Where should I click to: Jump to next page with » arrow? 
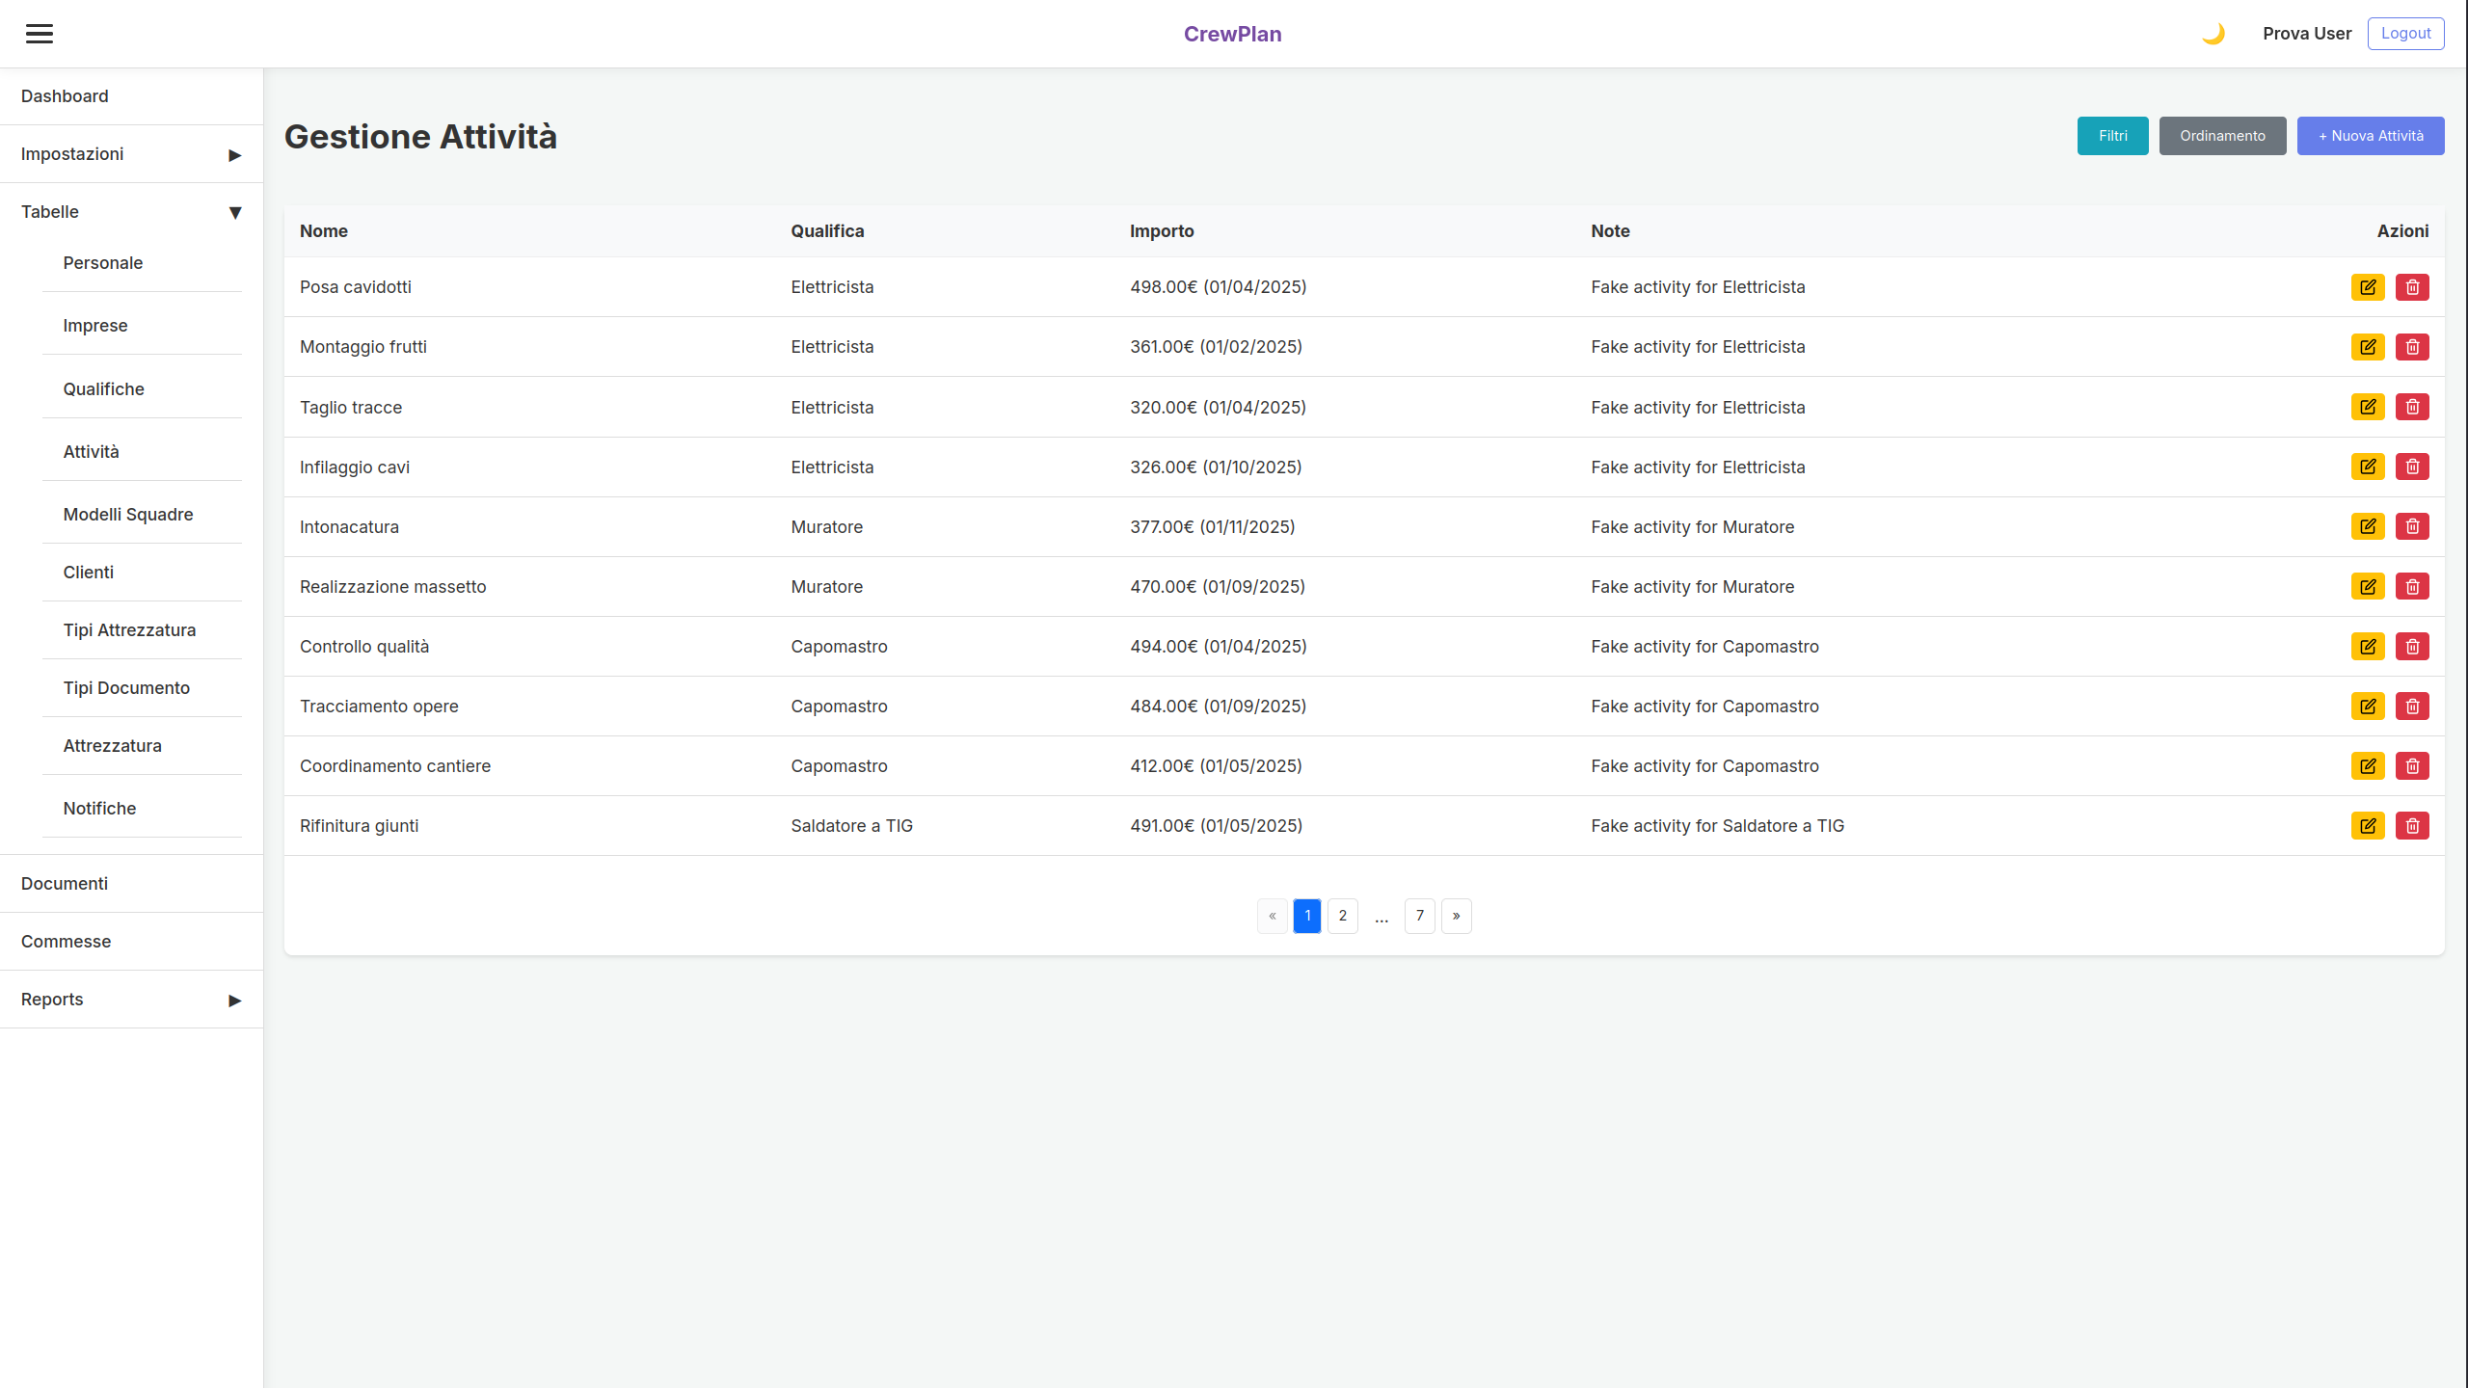point(1456,916)
